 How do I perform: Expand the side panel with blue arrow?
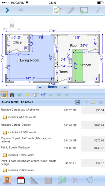coord(7,10)
